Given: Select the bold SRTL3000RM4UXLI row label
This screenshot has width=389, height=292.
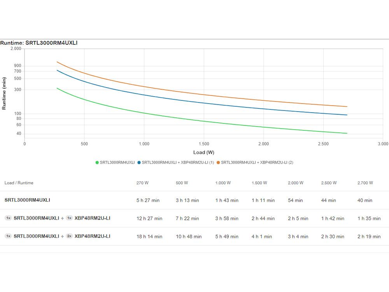Looking at the screenshot, I should tap(27, 200).
